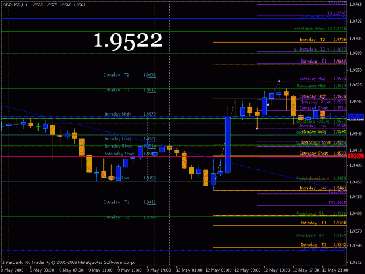Screen dimensions: 365x274
Task: Select the purple 'T4 1.9415' label
Action: point(337,203)
